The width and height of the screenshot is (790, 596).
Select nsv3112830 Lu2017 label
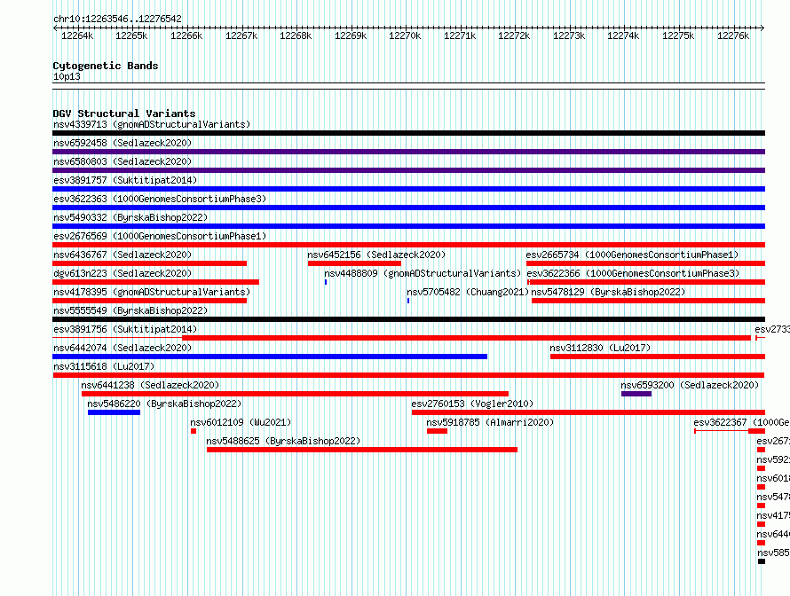coord(600,348)
